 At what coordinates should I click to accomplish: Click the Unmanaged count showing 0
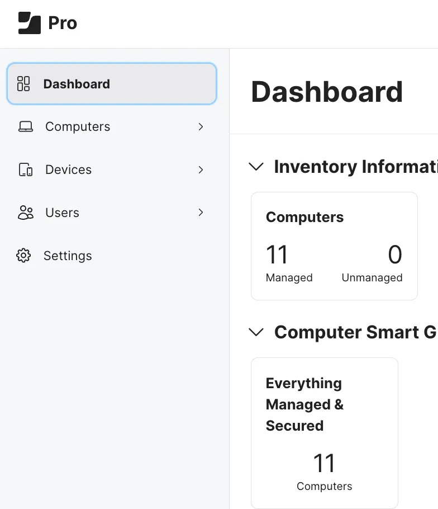[x=395, y=254]
